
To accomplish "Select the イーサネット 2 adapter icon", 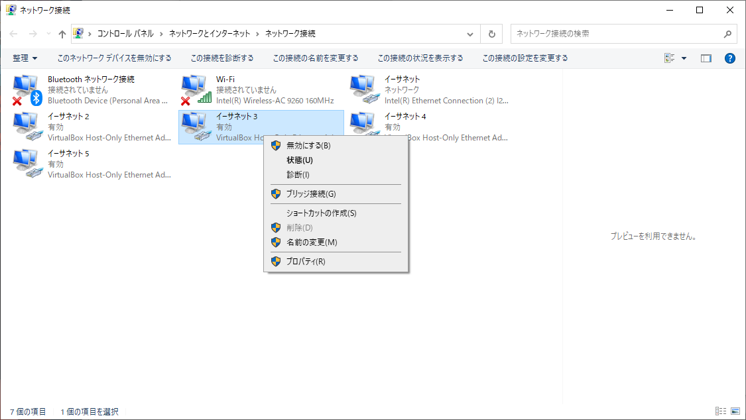I will tap(25, 125).
